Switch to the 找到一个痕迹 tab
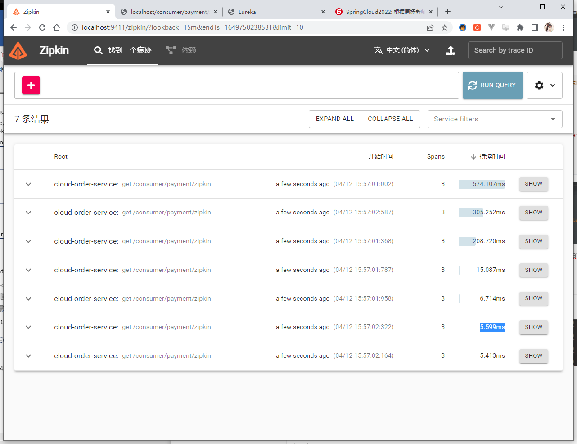Screen dimensions: 577x444 click(x=122, y=50)
